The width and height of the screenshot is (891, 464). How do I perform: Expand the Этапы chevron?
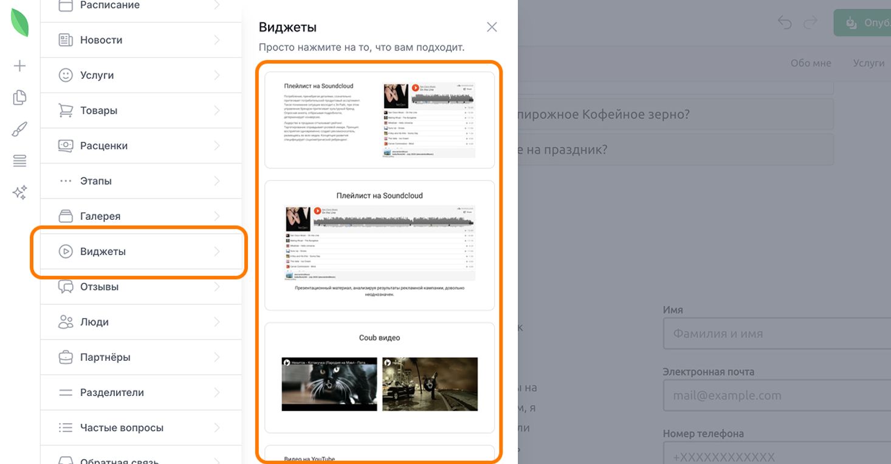[x=217, y=181]
